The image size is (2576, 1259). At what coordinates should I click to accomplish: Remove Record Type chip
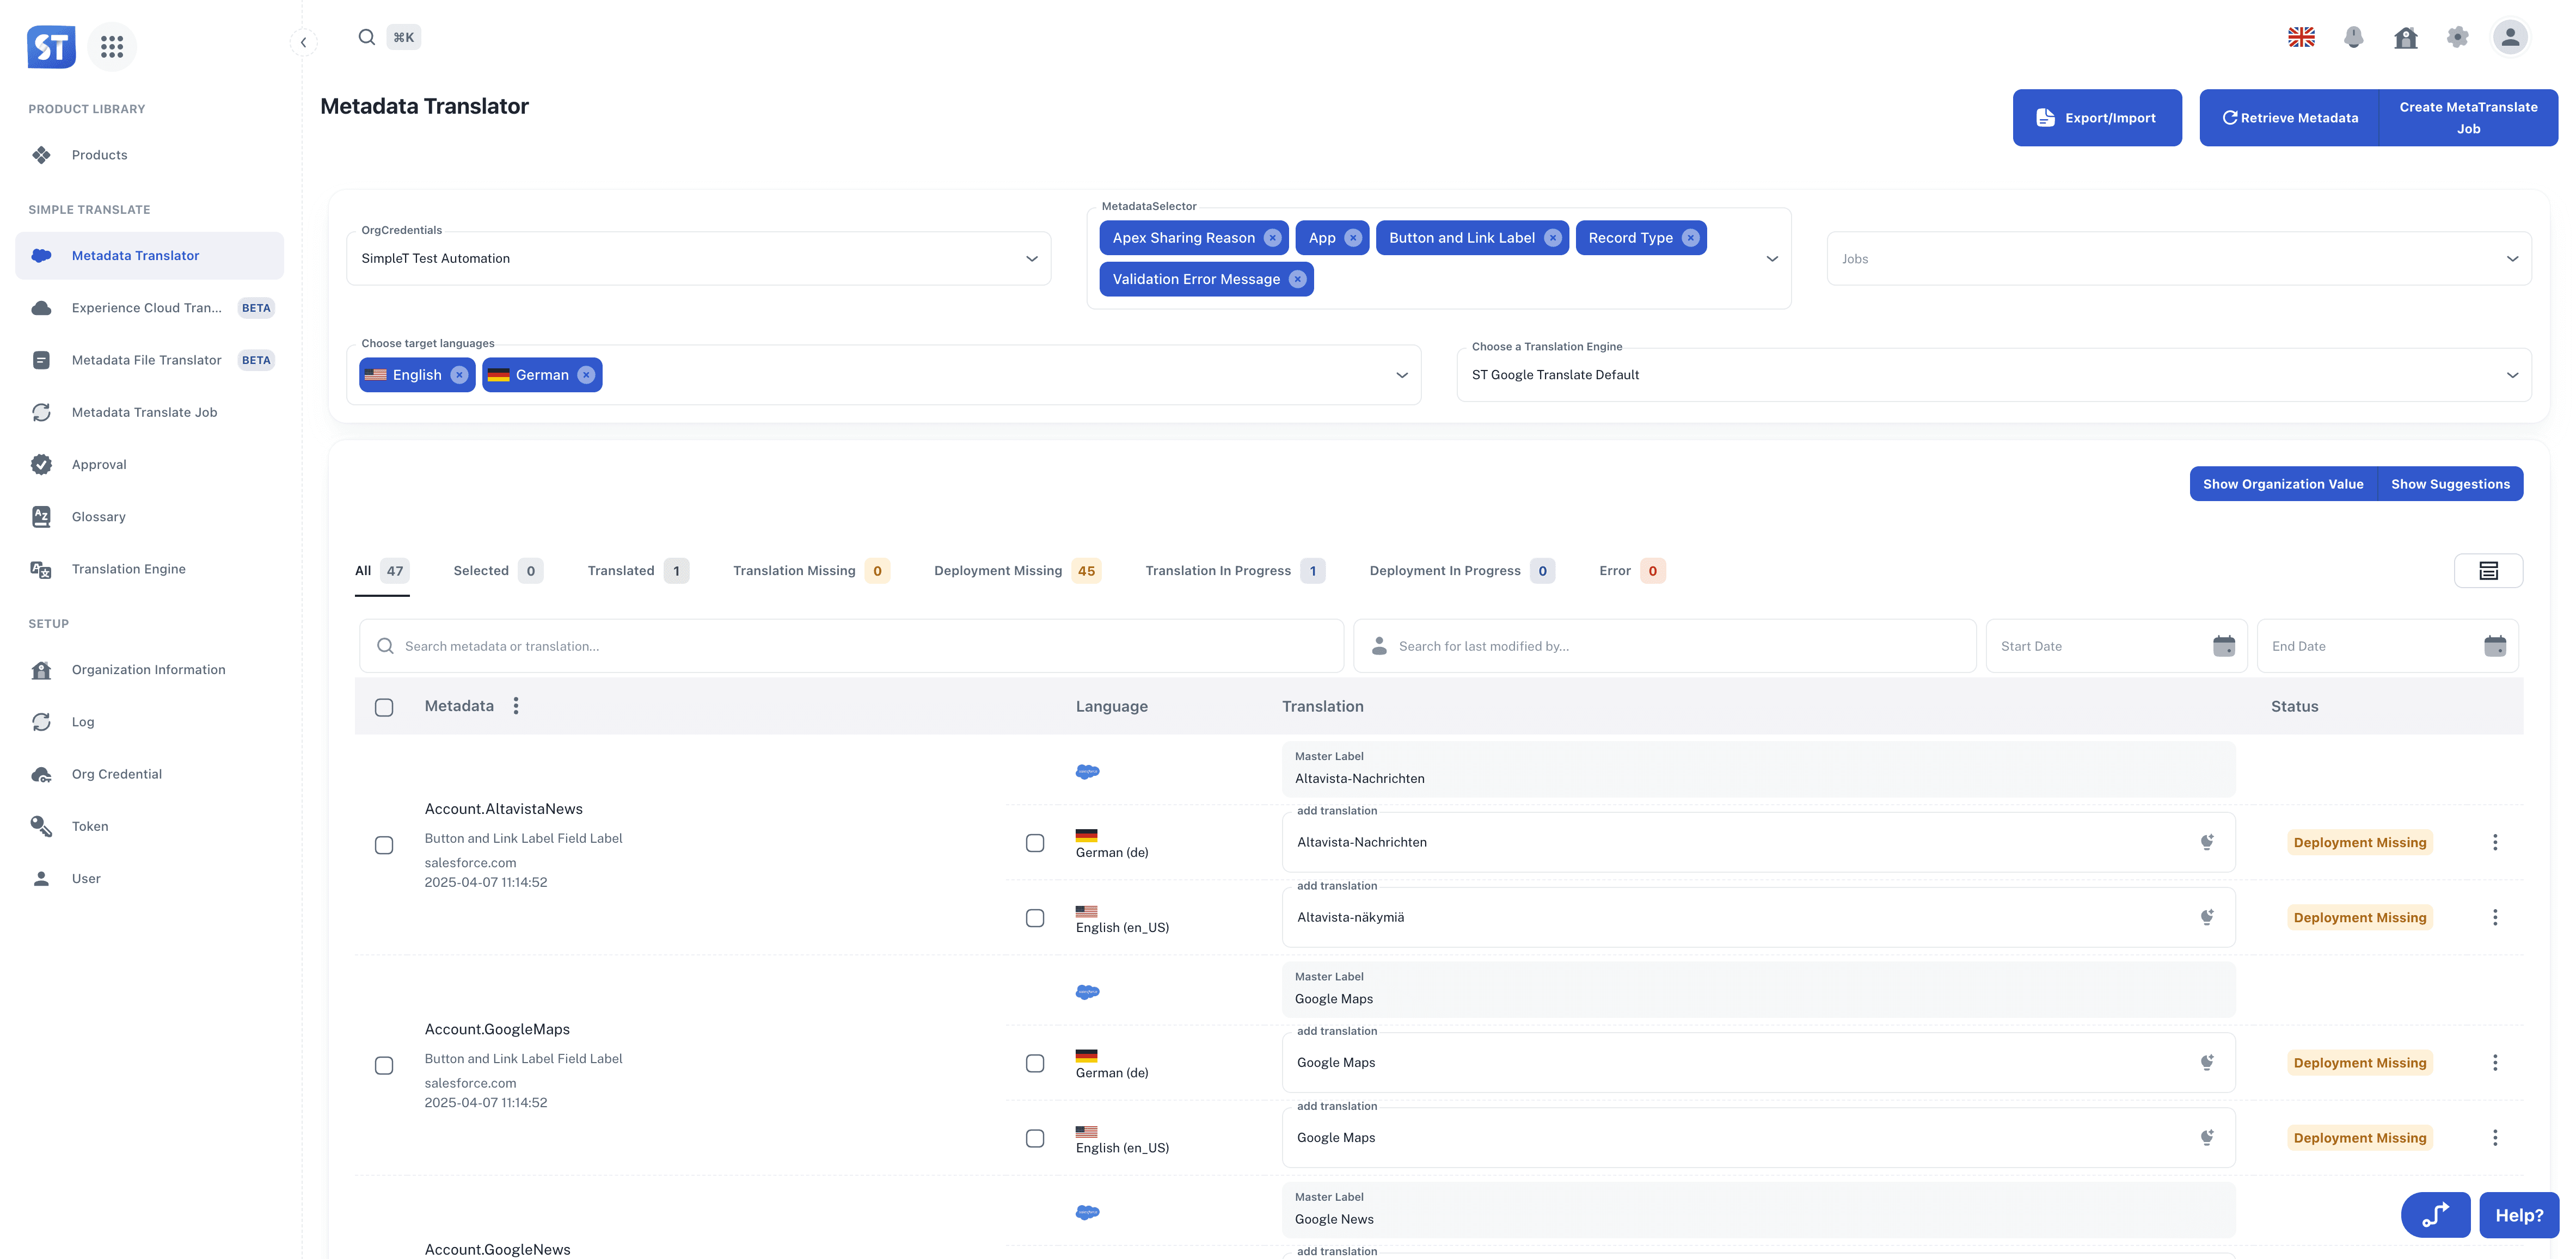(x=1690, y=238)
